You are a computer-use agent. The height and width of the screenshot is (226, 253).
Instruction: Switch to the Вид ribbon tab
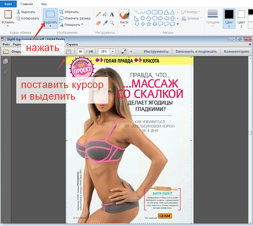coord(44,4)
